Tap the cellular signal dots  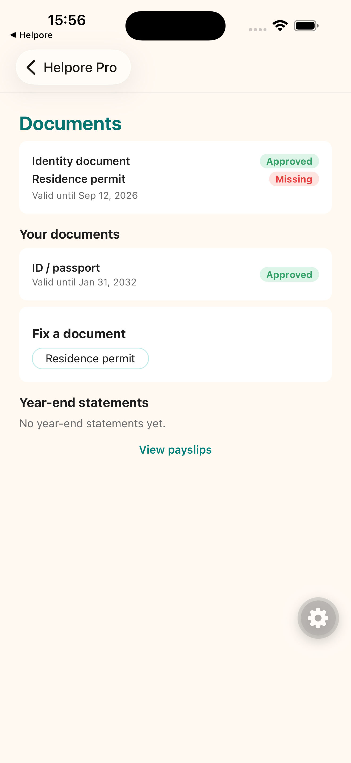pos(257,29)
